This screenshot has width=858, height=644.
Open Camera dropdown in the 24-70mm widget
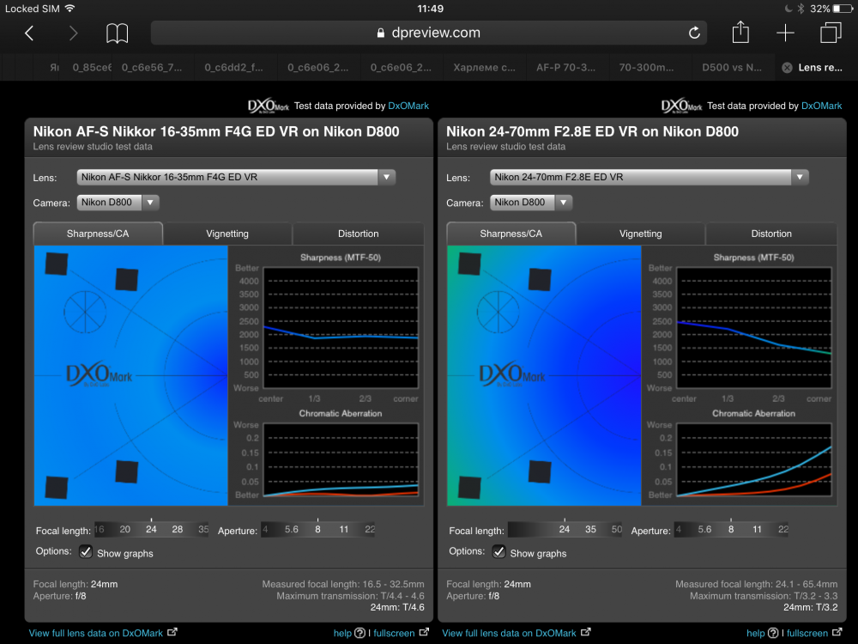(531, 202)
